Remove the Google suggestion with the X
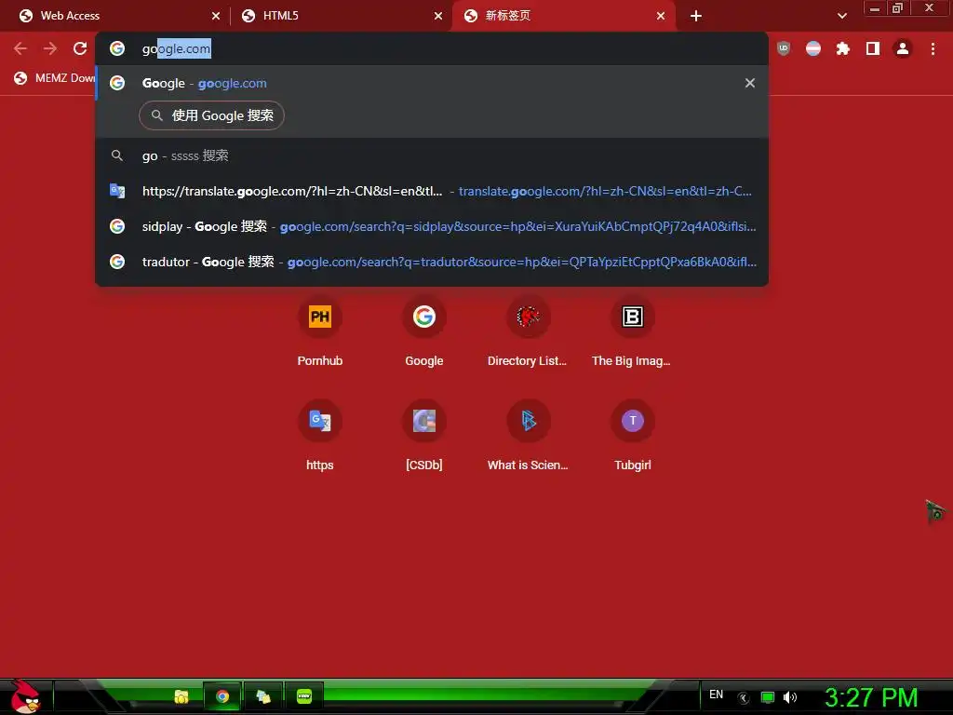The height and width of the screenshot is (715, 953). pyautogui.click(x=750, y=83)
